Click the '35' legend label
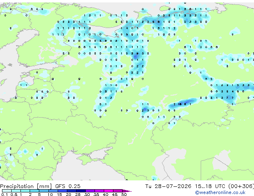Viewport: 254px width, 196px height. [96, 194]
